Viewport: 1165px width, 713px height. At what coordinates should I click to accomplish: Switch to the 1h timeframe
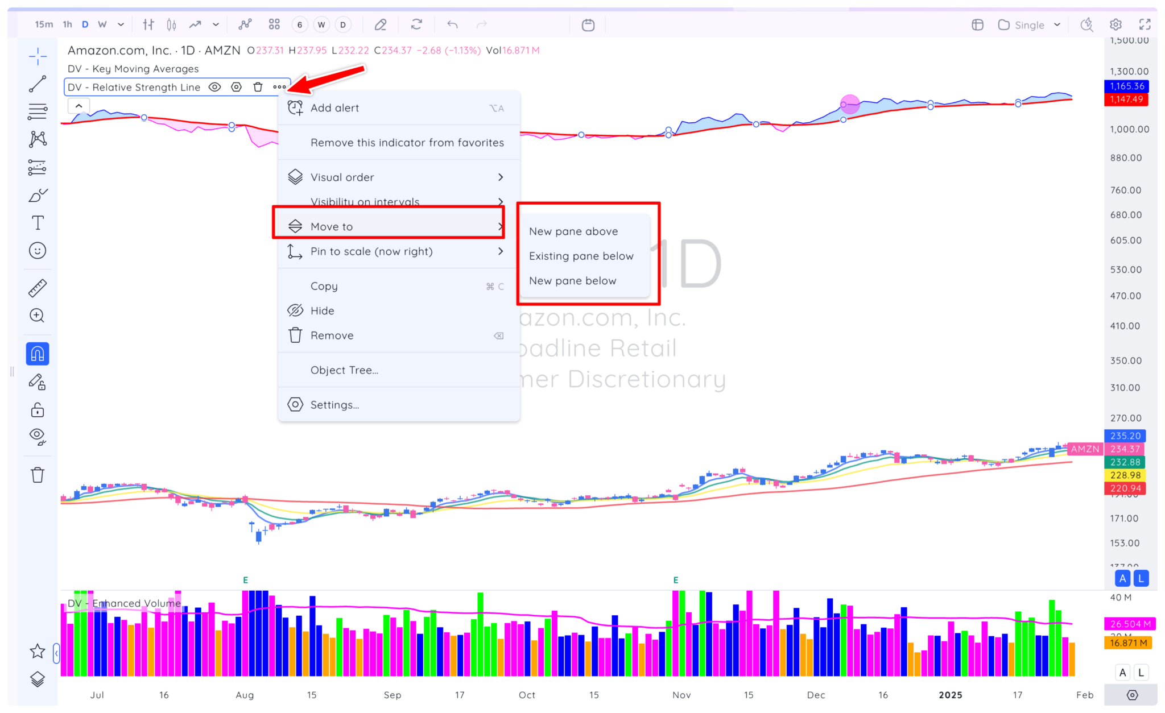coord(67,24)
